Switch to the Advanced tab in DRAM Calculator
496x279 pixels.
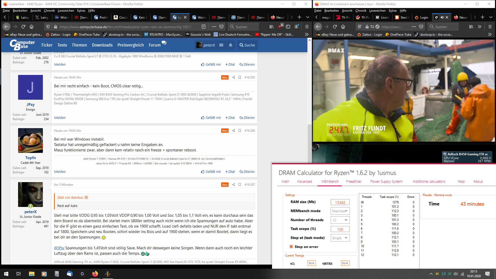(x=304, y=181)
